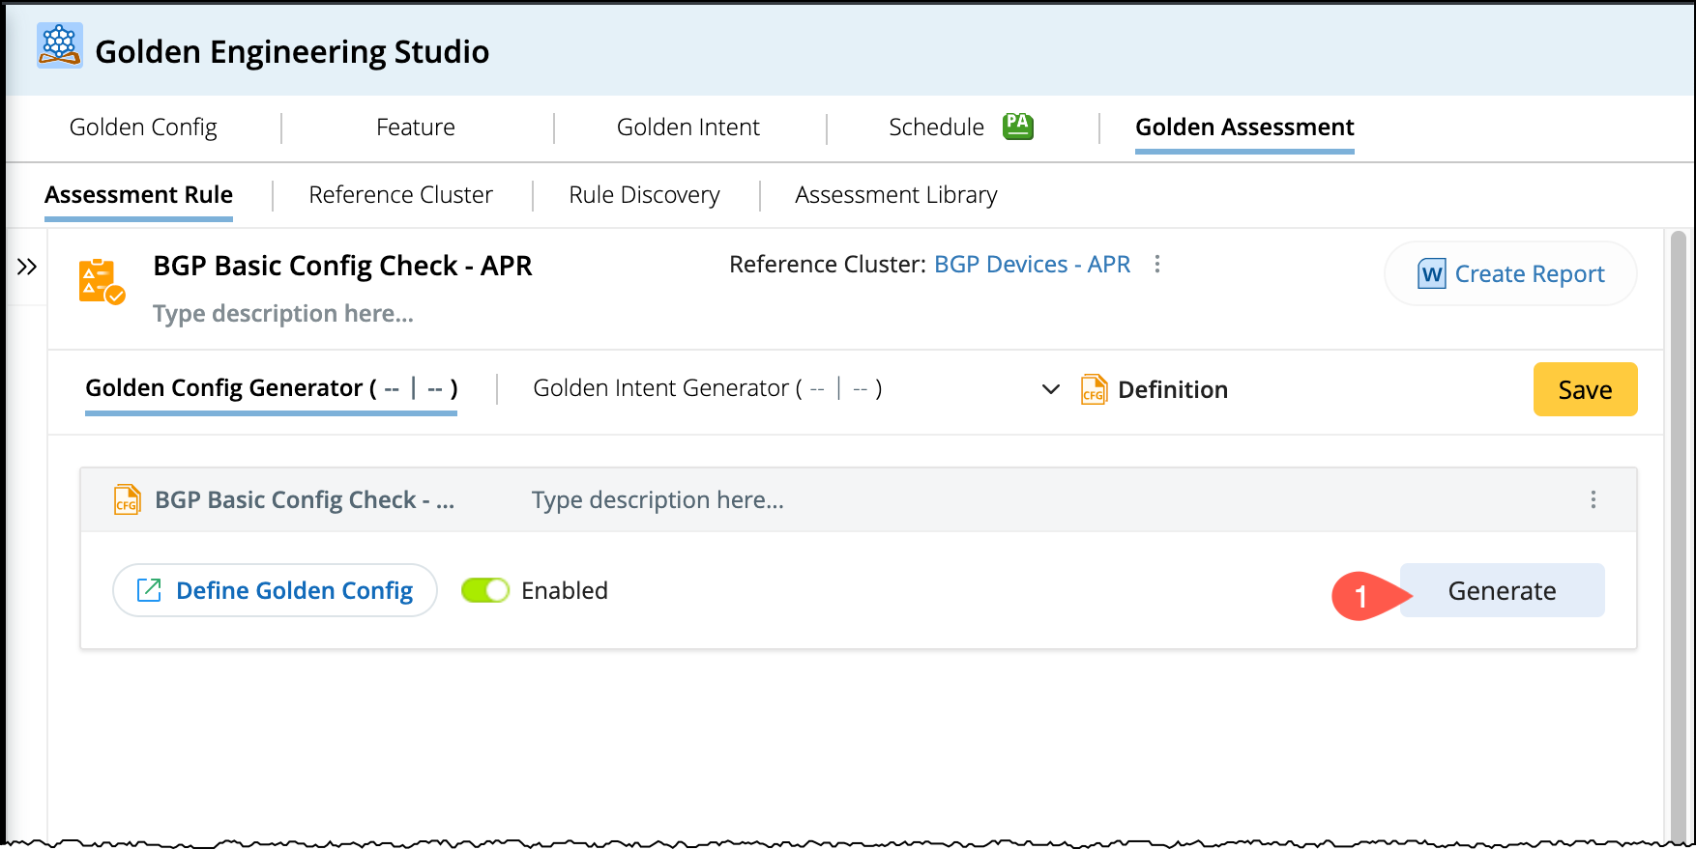1696x850 pixels.
Task: Switch to the Golden Intent Generator tab
Action: 707,388
